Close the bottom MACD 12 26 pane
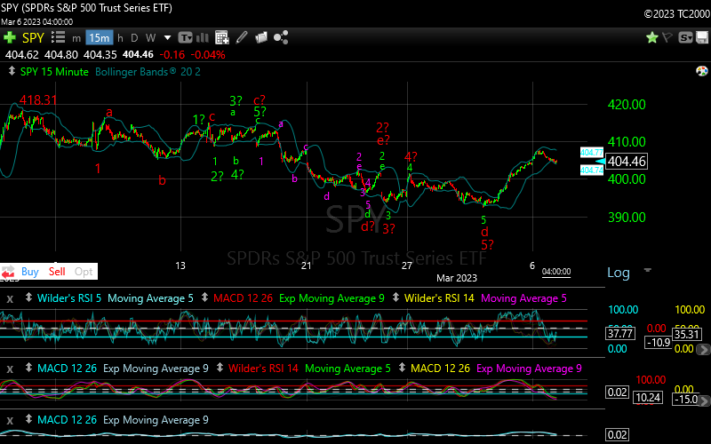711x444 pixels. (10, 421)
